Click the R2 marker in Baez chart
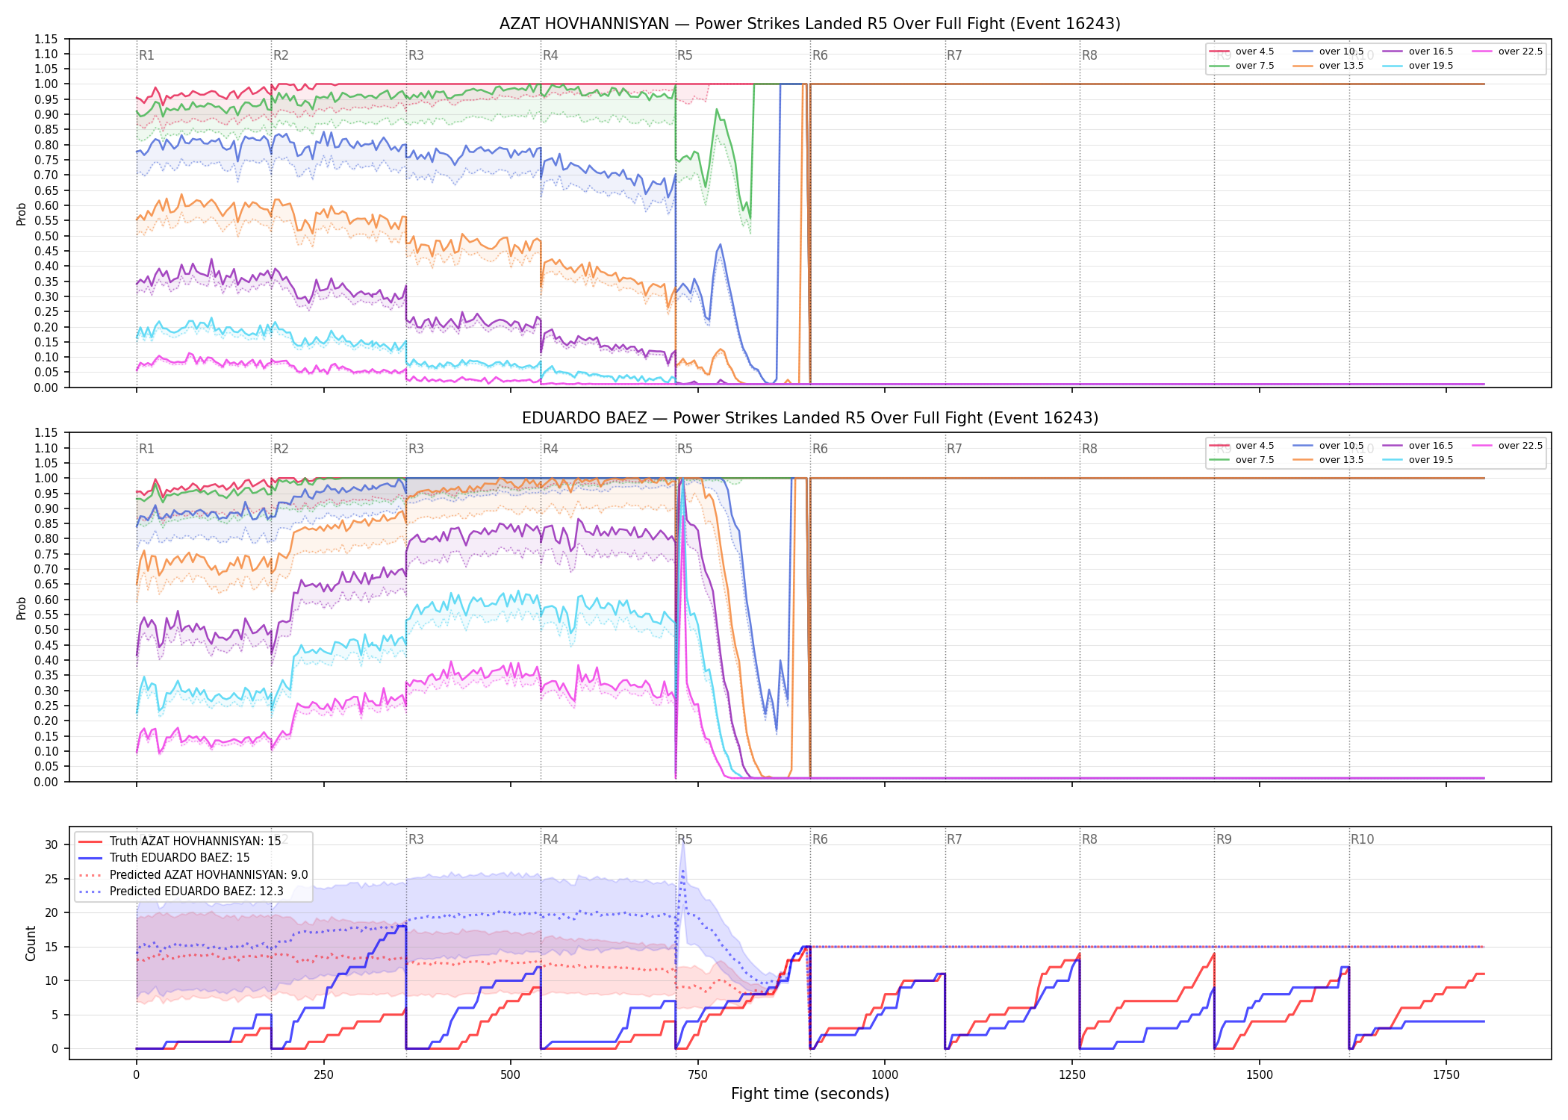 281,449
